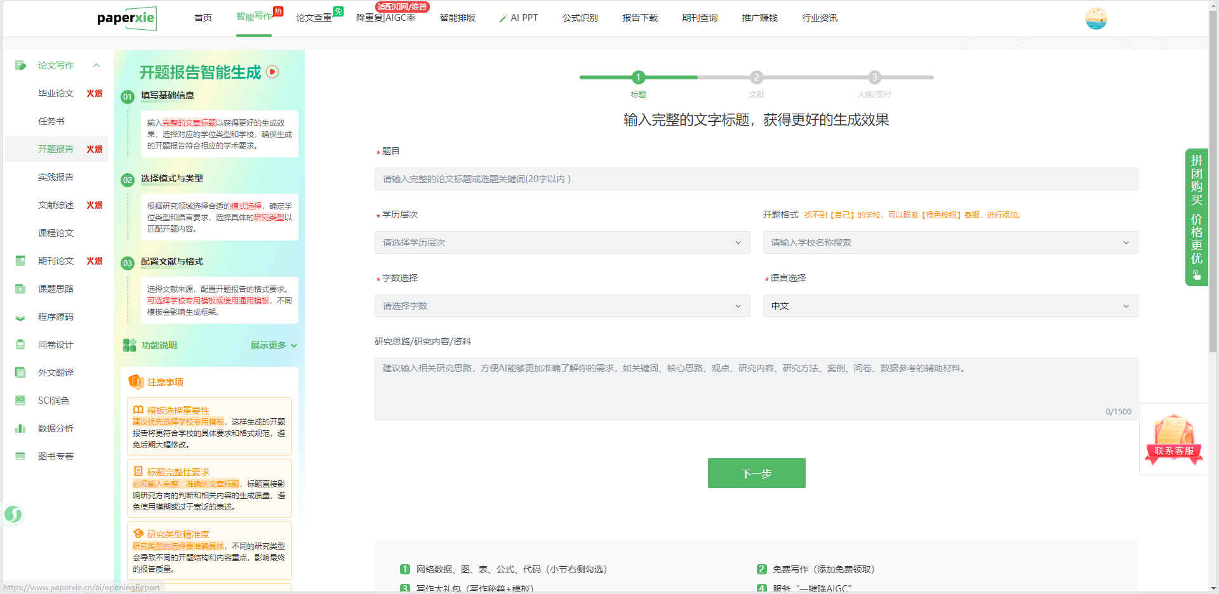Open the 拼团购买 价格更优 side banner
The width and height of the screenshot is (1219, 594).
click(1196, 217)
